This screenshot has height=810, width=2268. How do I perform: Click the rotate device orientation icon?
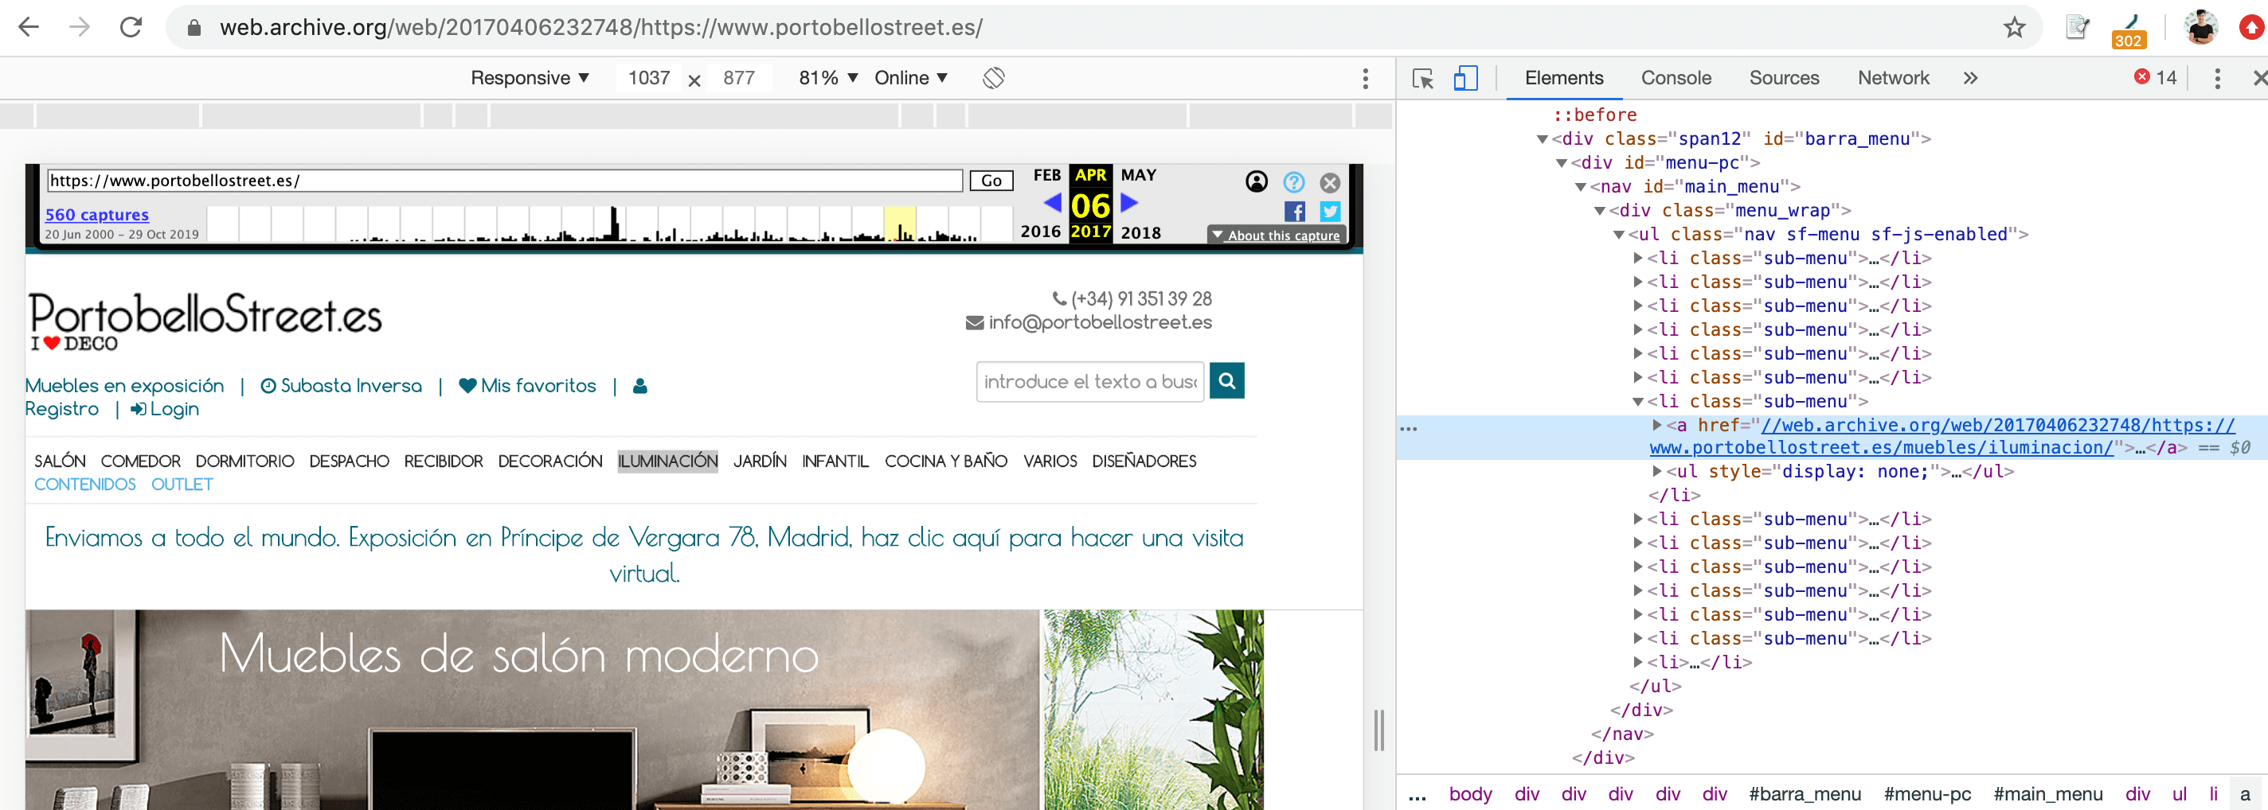point(994,78)
